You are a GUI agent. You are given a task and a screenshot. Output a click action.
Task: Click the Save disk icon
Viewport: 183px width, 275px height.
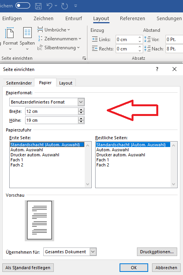click(38, 6)
